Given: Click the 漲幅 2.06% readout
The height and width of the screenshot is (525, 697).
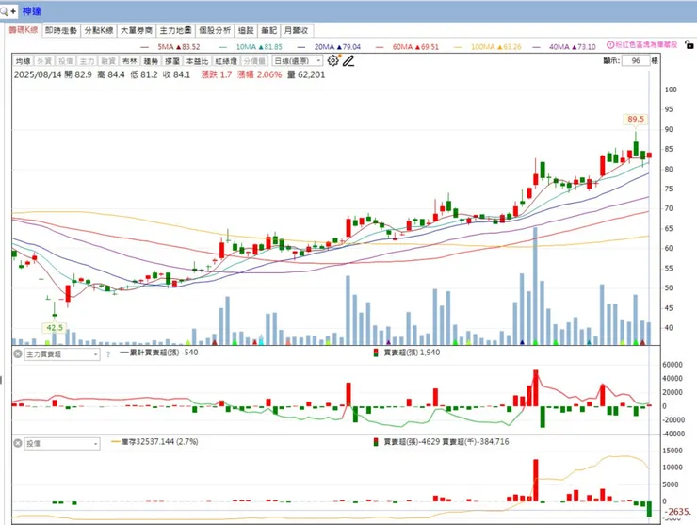Looking at the screenshot, I should pos(260,74).
